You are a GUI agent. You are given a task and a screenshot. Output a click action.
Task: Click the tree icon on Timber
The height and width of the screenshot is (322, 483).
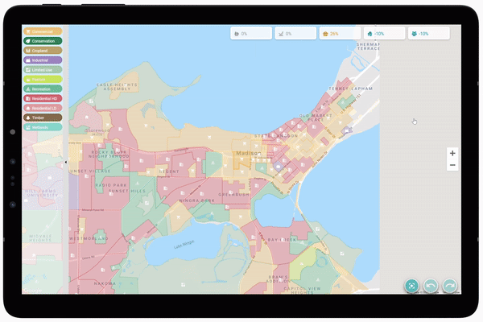pyautogui.click(x=28, y=118)
